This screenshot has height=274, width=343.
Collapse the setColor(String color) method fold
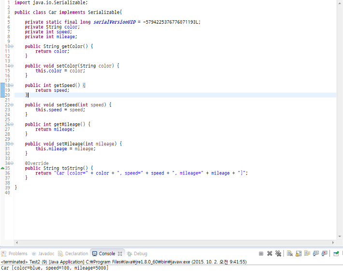tap(12, 66)
